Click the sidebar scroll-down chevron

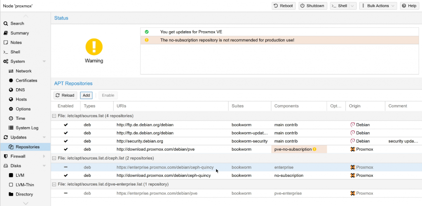point(26,203)
